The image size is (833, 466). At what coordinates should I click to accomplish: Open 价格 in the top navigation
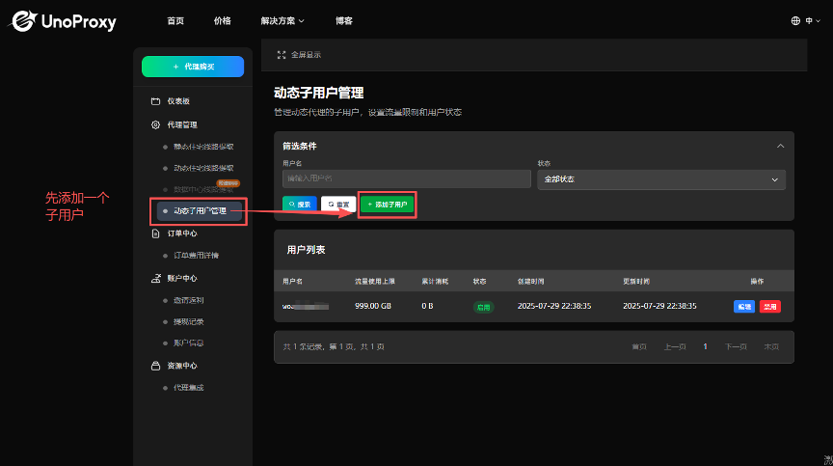click(x=222, y=20)
